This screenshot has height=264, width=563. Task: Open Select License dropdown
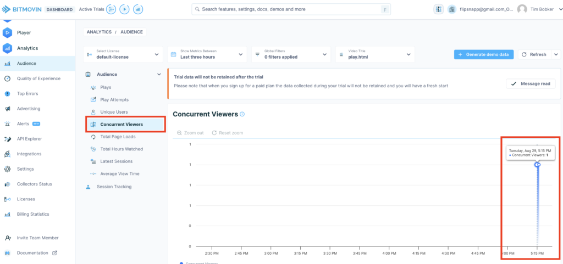tap(123, 54)
